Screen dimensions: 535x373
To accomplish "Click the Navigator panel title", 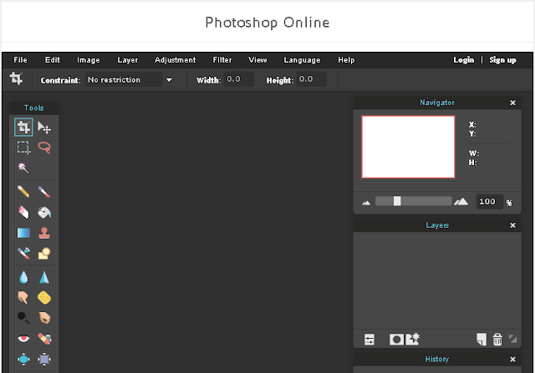I will point(436,103).
